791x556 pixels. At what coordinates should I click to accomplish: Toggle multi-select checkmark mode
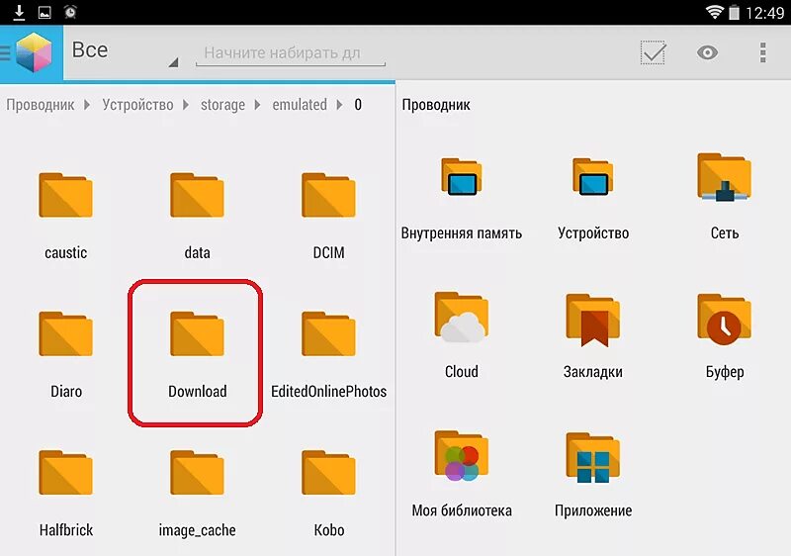click(x=654, y=52)
